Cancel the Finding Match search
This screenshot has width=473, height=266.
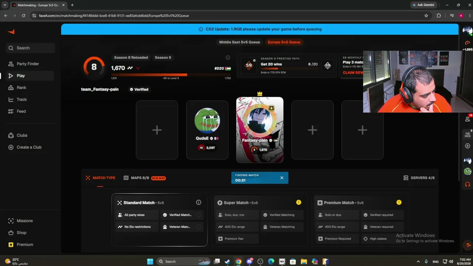[x=282, y=178]
